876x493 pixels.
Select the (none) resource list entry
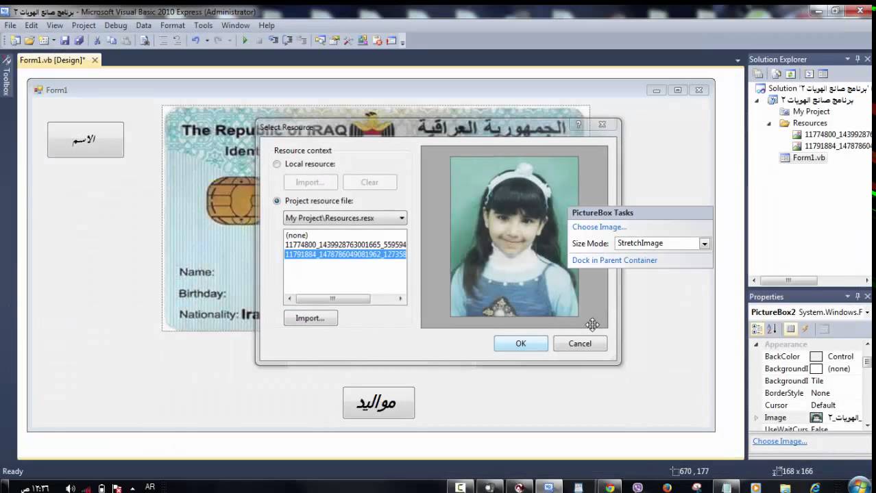tap(297, 235)
